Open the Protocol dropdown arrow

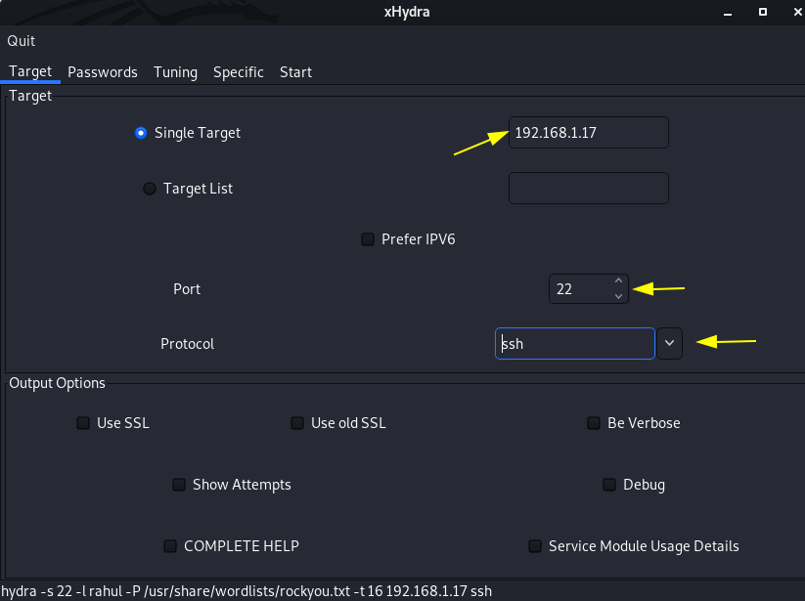pos(669,343)
